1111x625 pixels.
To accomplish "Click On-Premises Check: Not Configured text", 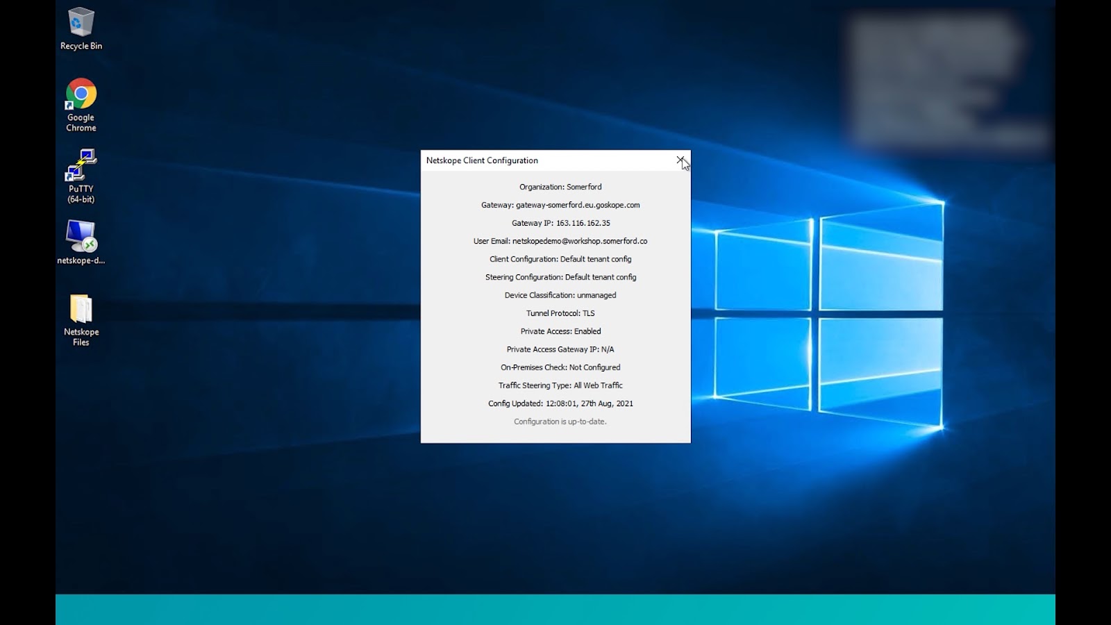I will (560, 367).
